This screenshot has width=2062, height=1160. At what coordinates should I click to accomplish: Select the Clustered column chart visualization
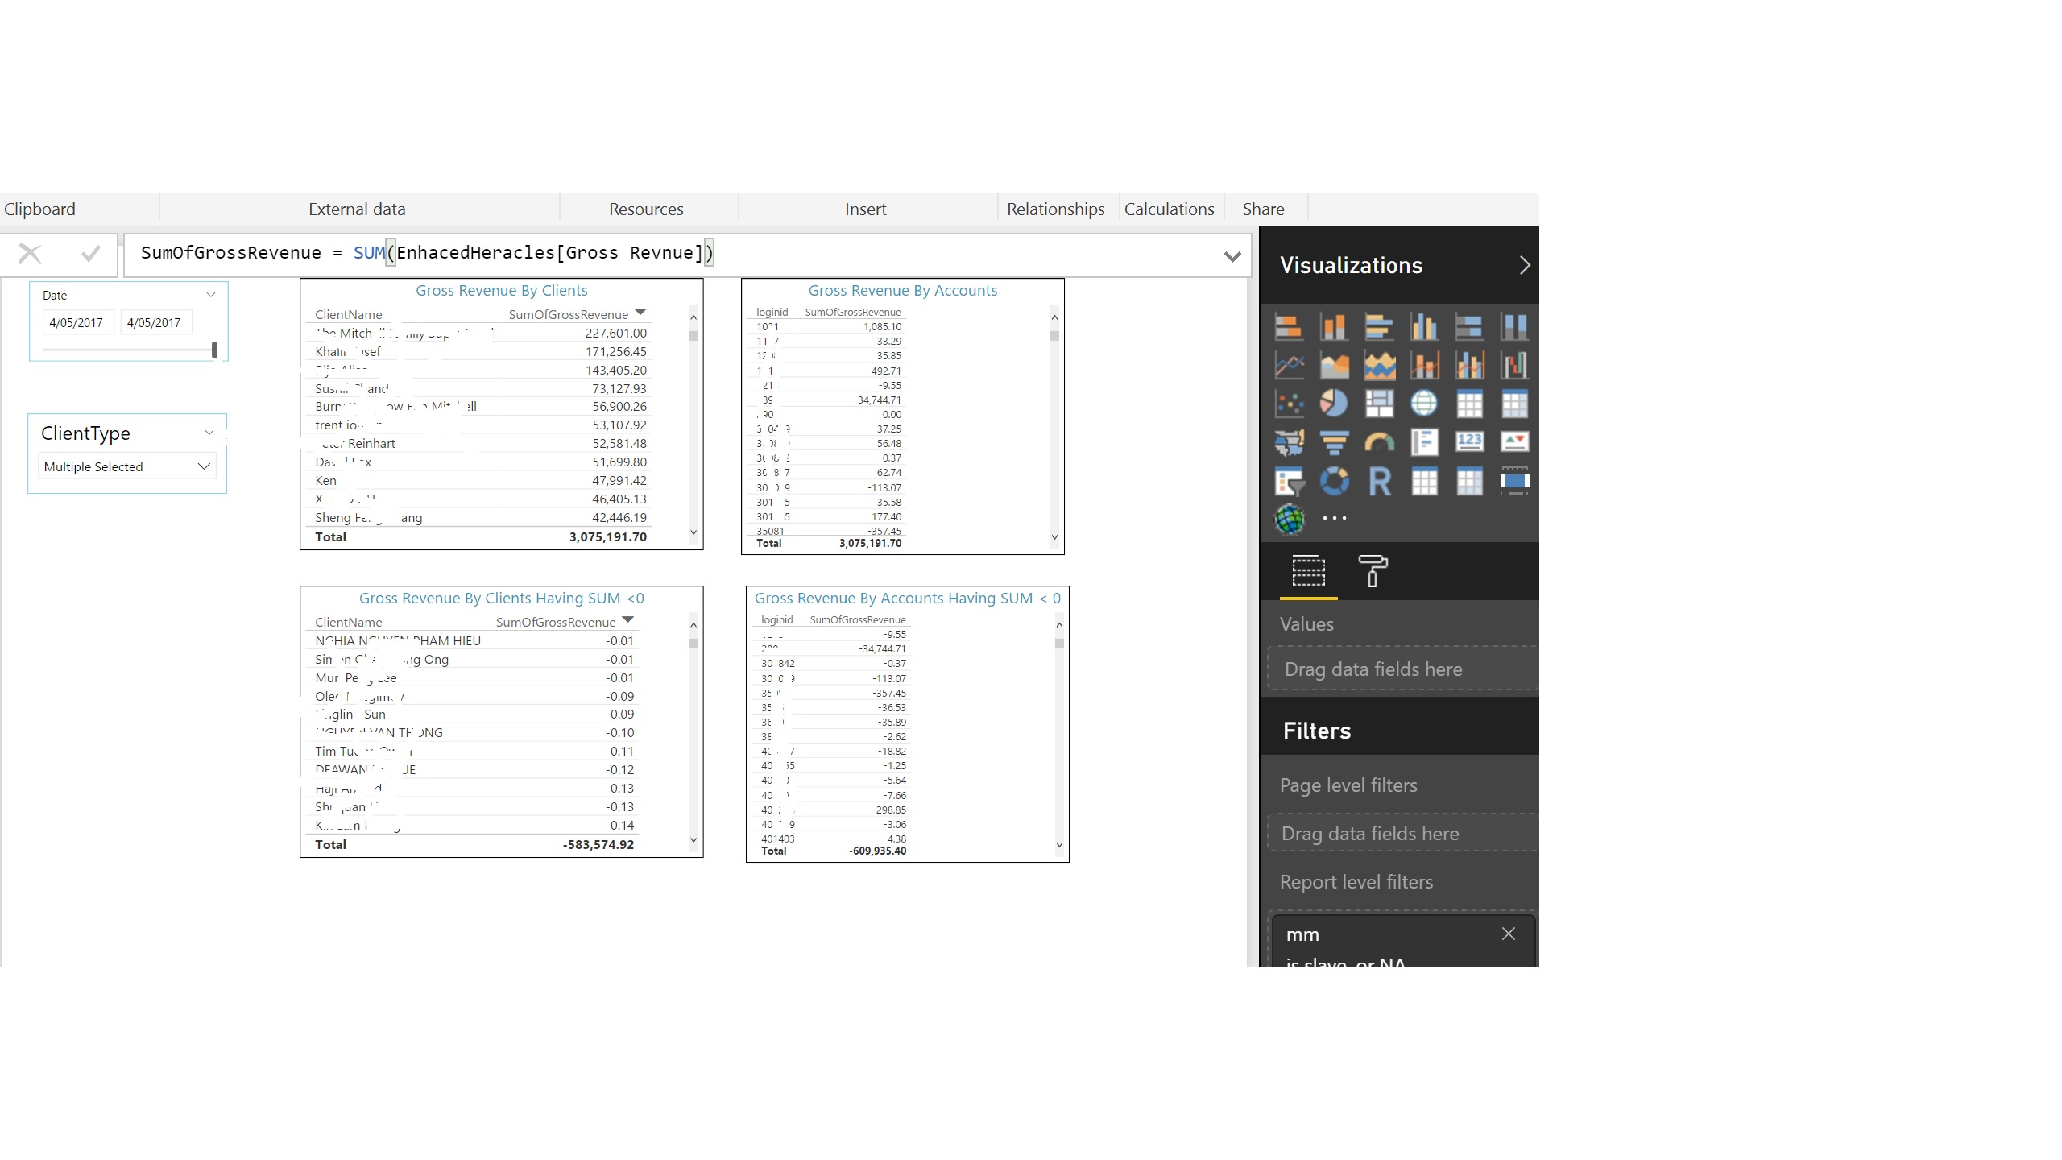1424,327
